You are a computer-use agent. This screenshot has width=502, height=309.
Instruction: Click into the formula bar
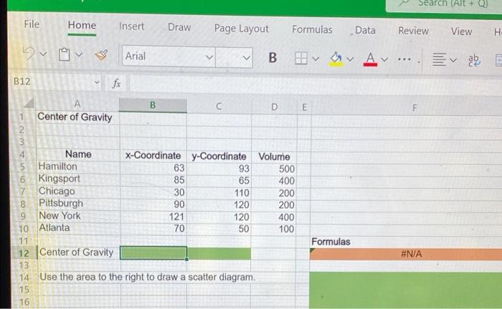coord(316,85)
